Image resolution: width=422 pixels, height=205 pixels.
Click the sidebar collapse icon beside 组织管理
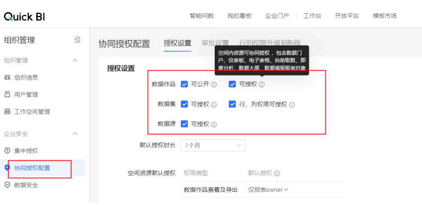click(77, 40)
